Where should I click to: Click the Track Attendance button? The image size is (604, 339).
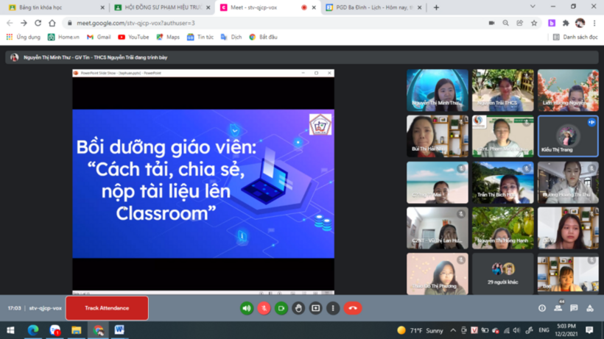coord(107,308)
